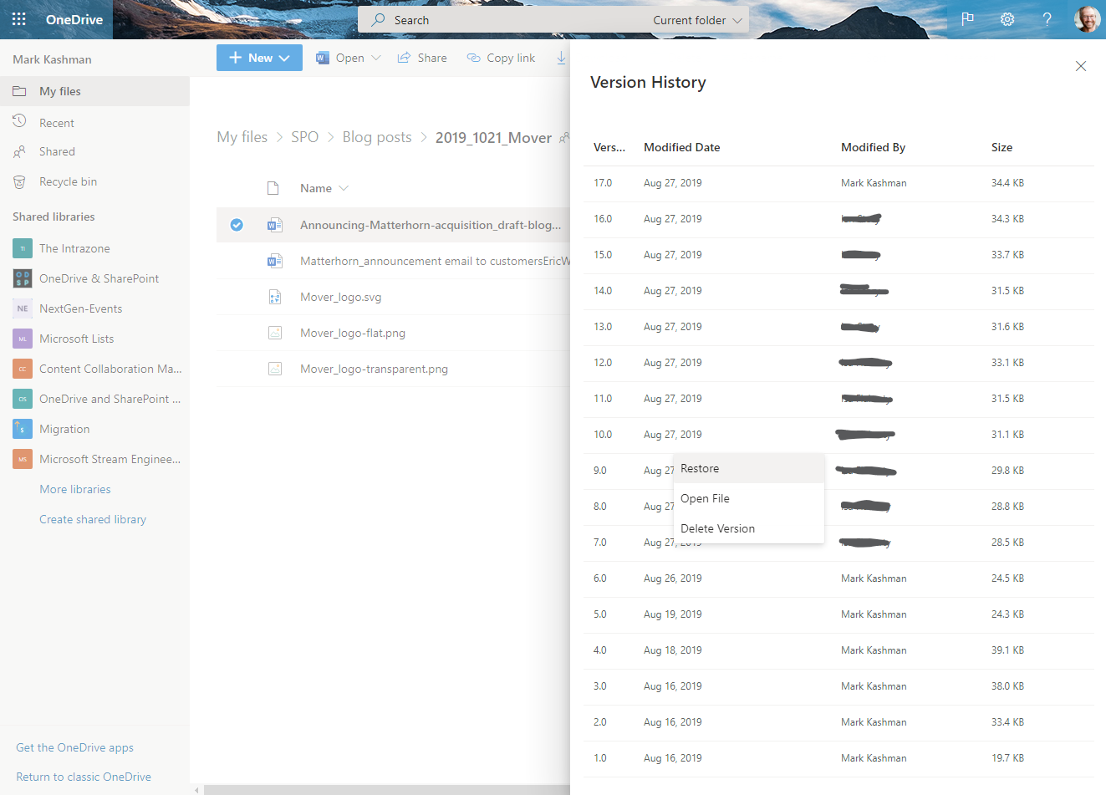Image resolution: width=1106 pixels, height=795 pixels.
Task: Select Delete Version in the context menu
Action: click(x=749, y=528)
